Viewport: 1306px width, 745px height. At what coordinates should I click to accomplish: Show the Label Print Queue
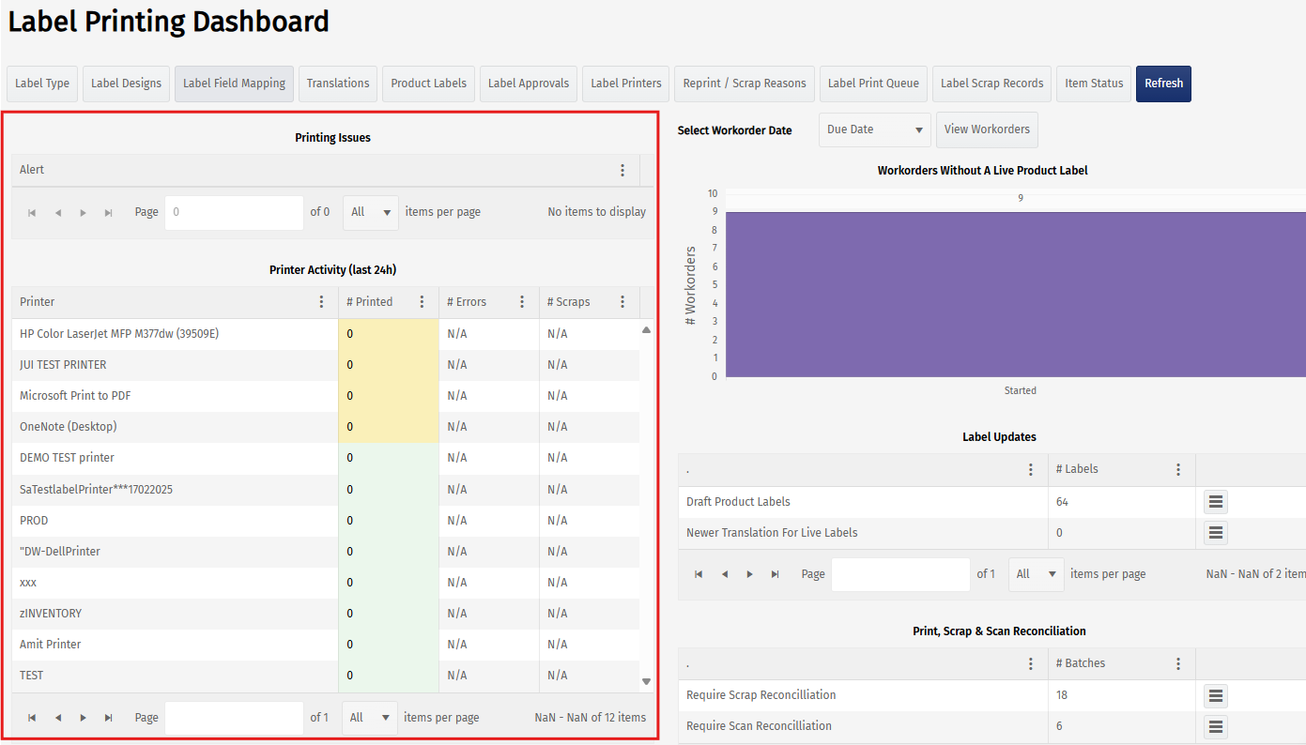[874, 84]
